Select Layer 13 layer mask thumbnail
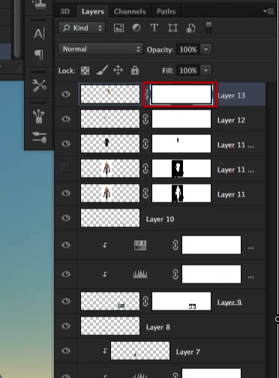This screenshot has height=378, width=279. (x=181, y=94)
